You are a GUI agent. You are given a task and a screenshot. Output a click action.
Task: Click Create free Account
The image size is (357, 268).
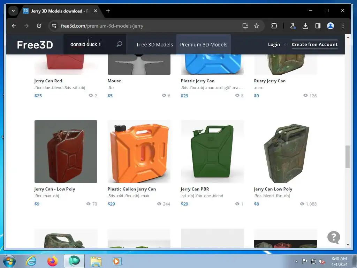pos(315,44)
